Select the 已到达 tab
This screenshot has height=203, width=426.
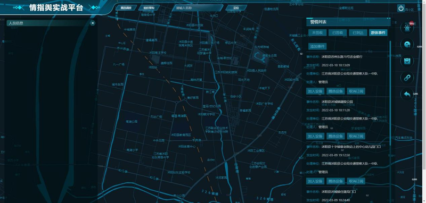tap(358, 32)
